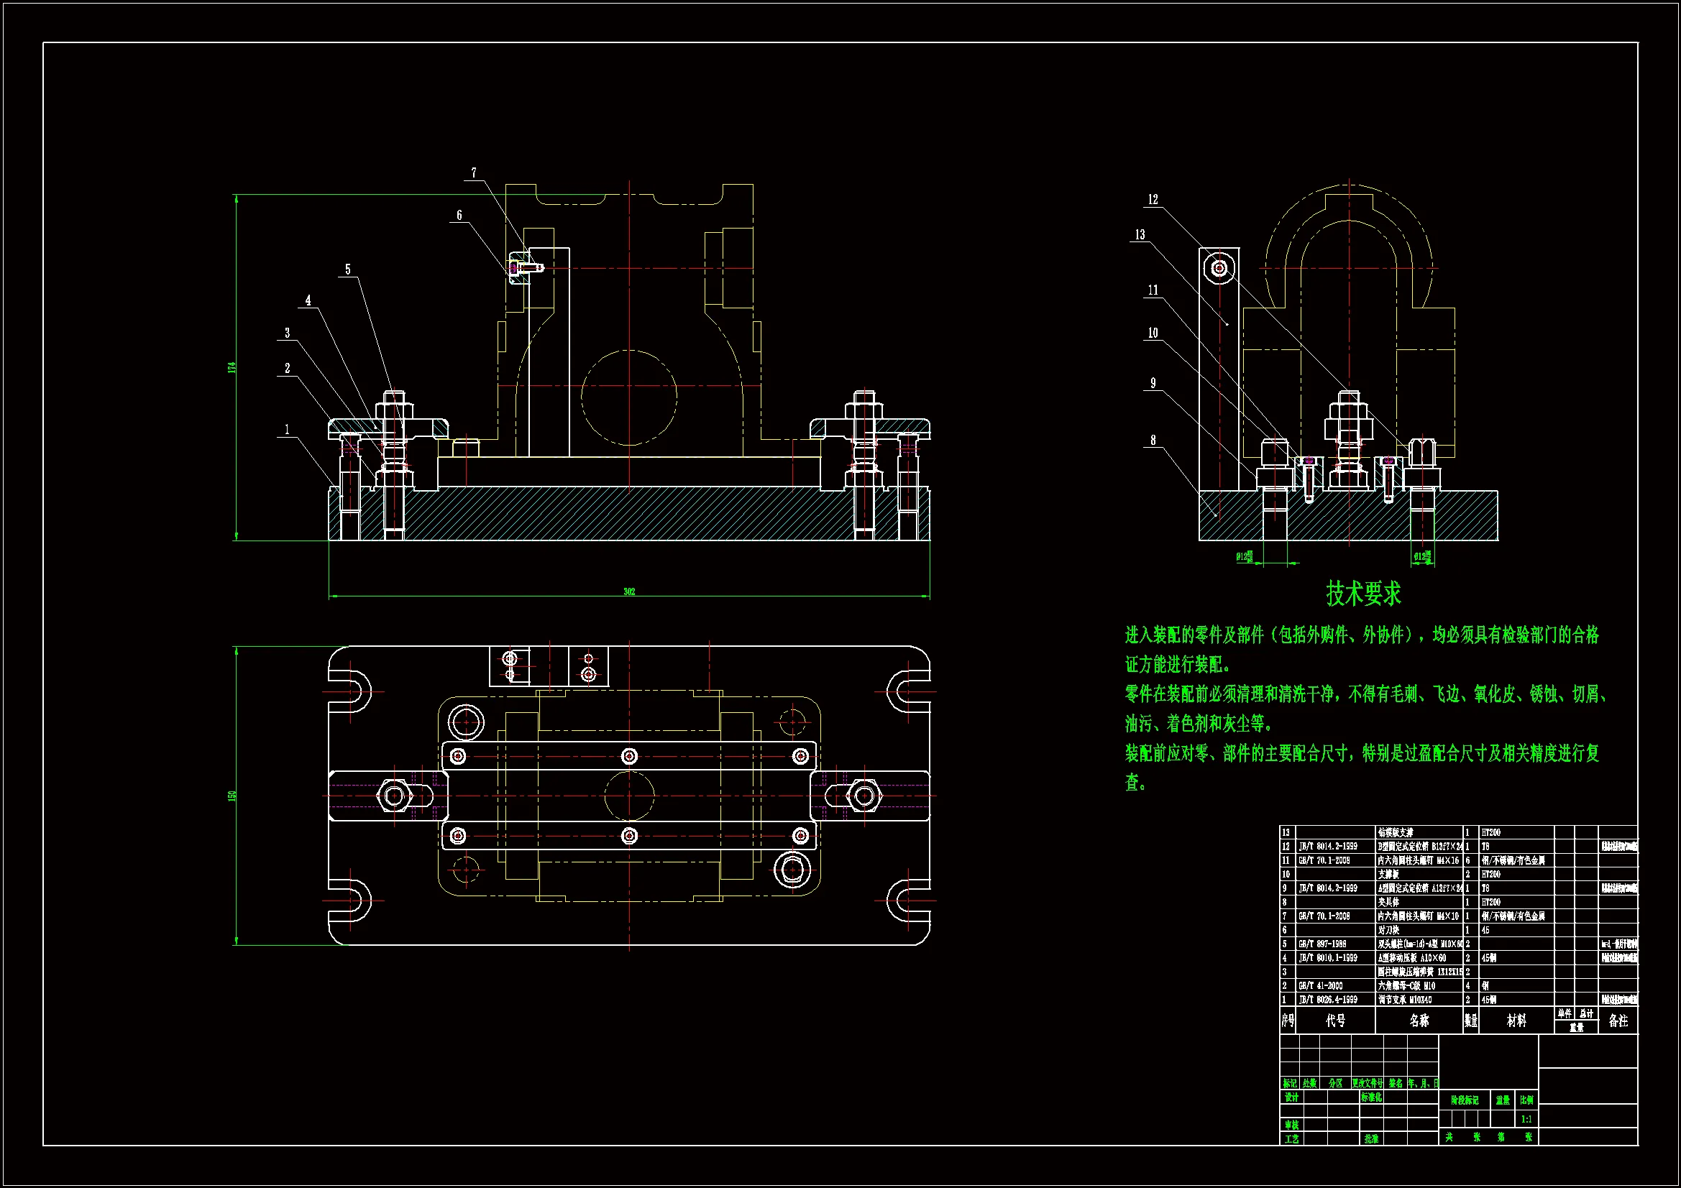Select part balloon number 8

pos(1153,440)
